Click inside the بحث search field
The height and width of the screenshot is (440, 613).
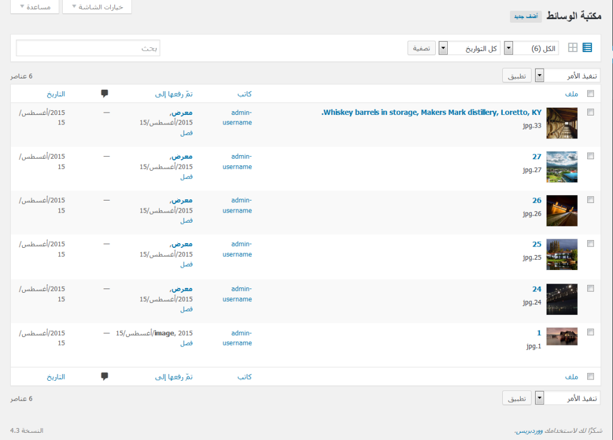(x=87, y=47)
